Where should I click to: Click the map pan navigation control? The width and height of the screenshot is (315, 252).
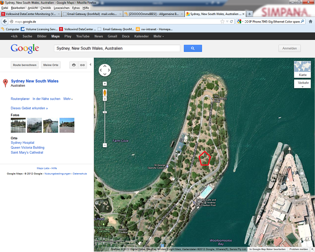[x=105, y=70]
